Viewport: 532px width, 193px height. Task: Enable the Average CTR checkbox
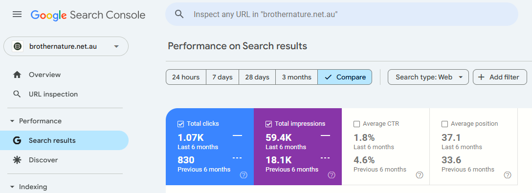click(356, 124)
